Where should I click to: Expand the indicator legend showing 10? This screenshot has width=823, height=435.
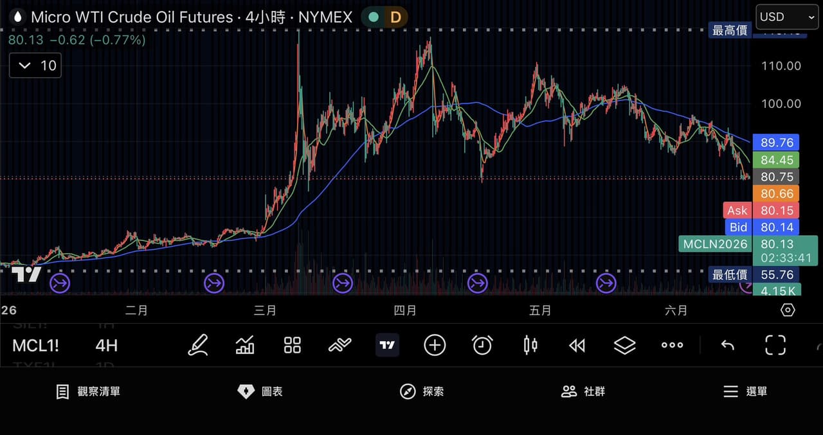(x=35, y=66)
